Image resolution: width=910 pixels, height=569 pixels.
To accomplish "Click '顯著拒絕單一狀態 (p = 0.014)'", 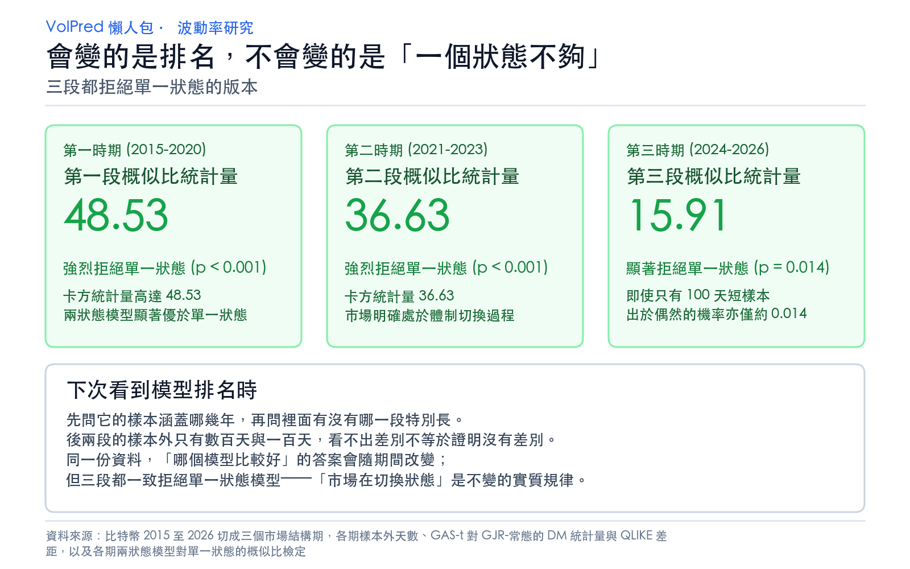I will (x=728, y=267).
